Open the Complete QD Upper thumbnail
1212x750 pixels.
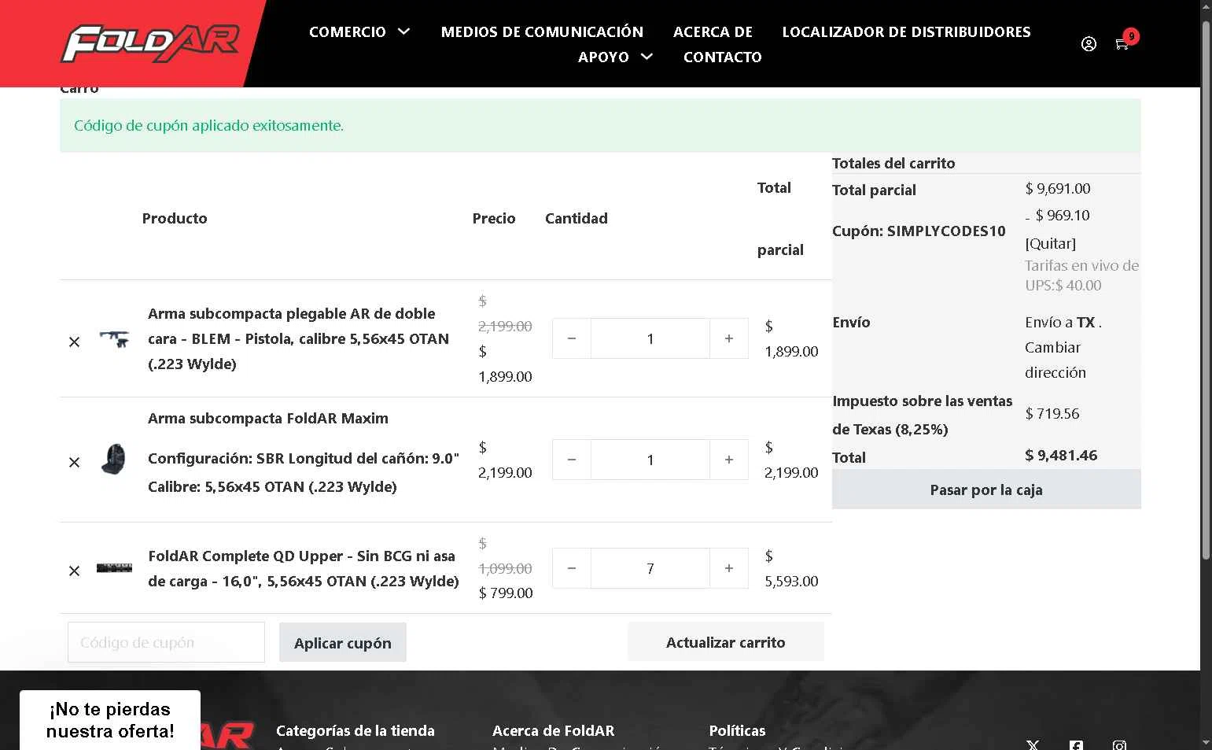click(114, 568)
